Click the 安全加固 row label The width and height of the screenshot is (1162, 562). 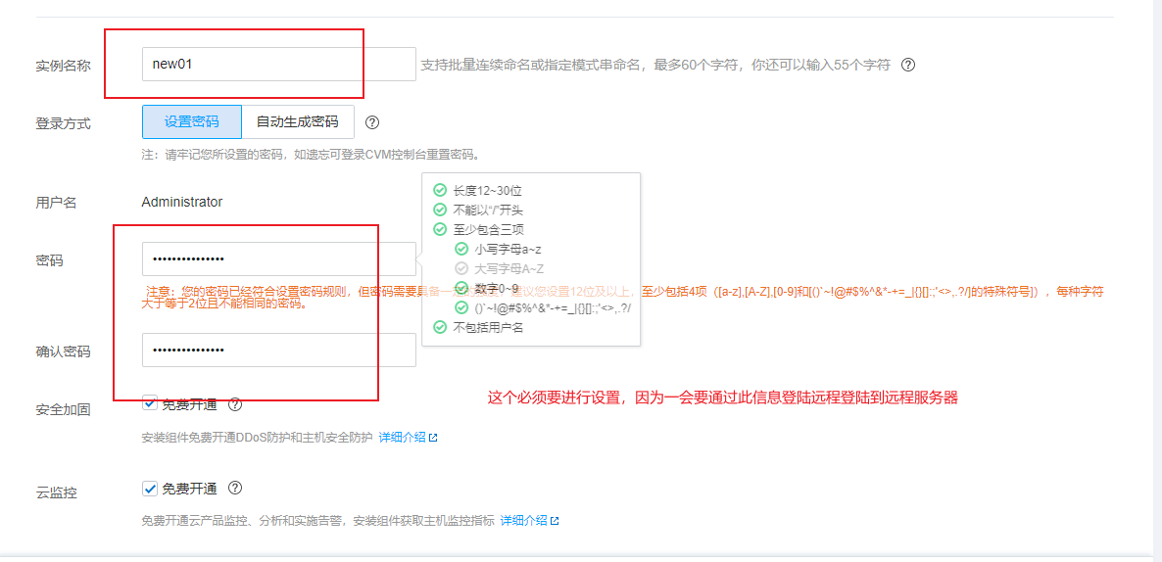point(63,408)
